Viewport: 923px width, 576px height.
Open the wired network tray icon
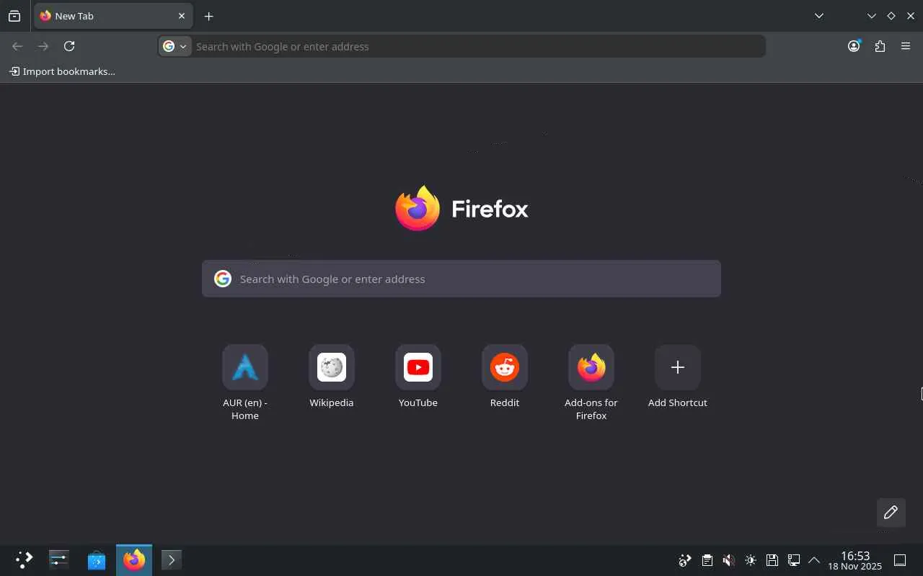(793, 560)
